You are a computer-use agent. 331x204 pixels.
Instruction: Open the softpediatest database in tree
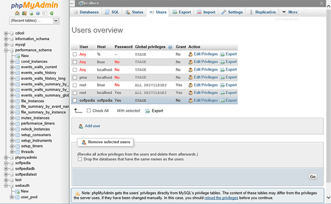26,174
